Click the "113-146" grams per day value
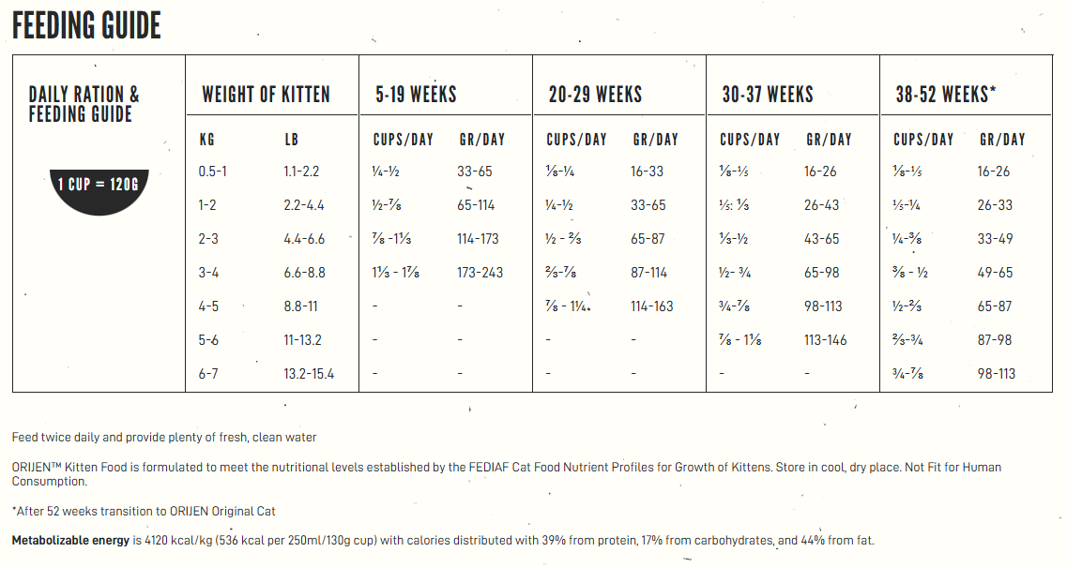Viewport: 1067px width, 567px height. coord(825,340)
